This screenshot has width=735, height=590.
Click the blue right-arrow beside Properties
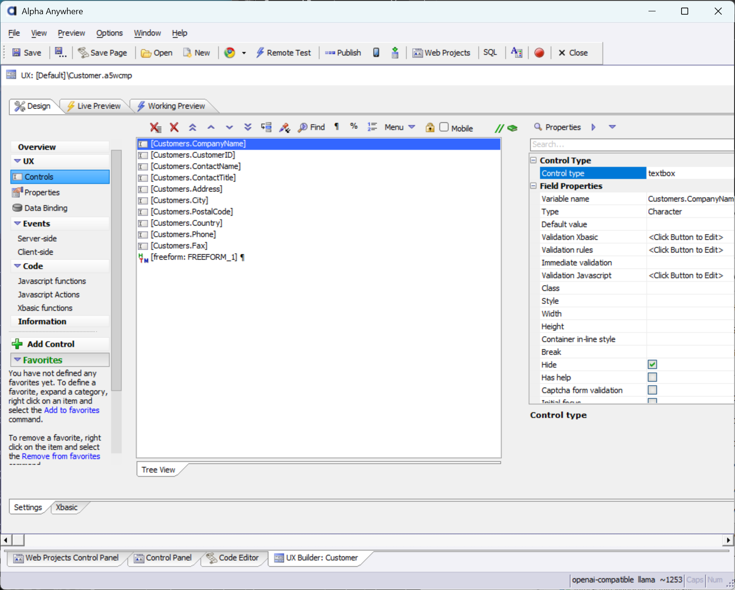(594, 127)
